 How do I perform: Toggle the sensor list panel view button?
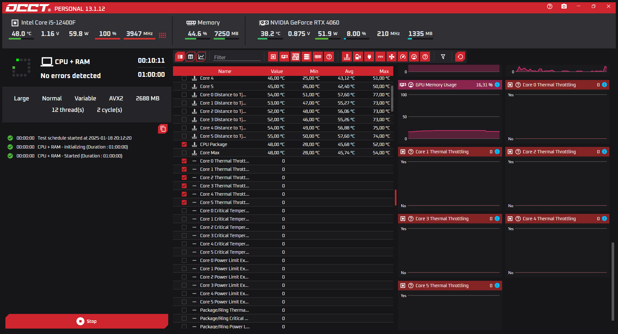180,57
